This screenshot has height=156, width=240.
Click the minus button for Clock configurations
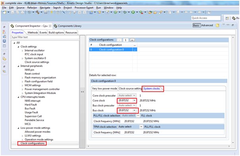[x=119, y=40]
